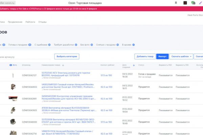This screenshot has width=203, height=135.
Task: Click article number OZN813042127
Action: tap(29, 75)
